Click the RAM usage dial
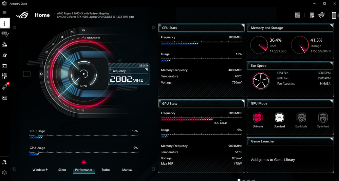This screenshot has width=339, height=181. click(259, 45)
